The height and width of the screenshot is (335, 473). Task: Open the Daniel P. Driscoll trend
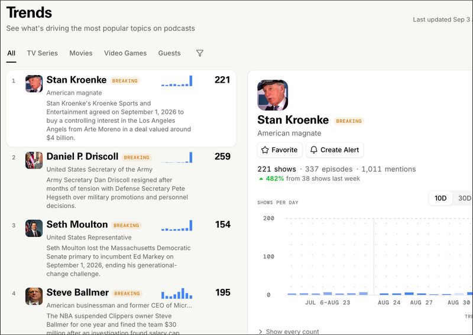[82, 157]
